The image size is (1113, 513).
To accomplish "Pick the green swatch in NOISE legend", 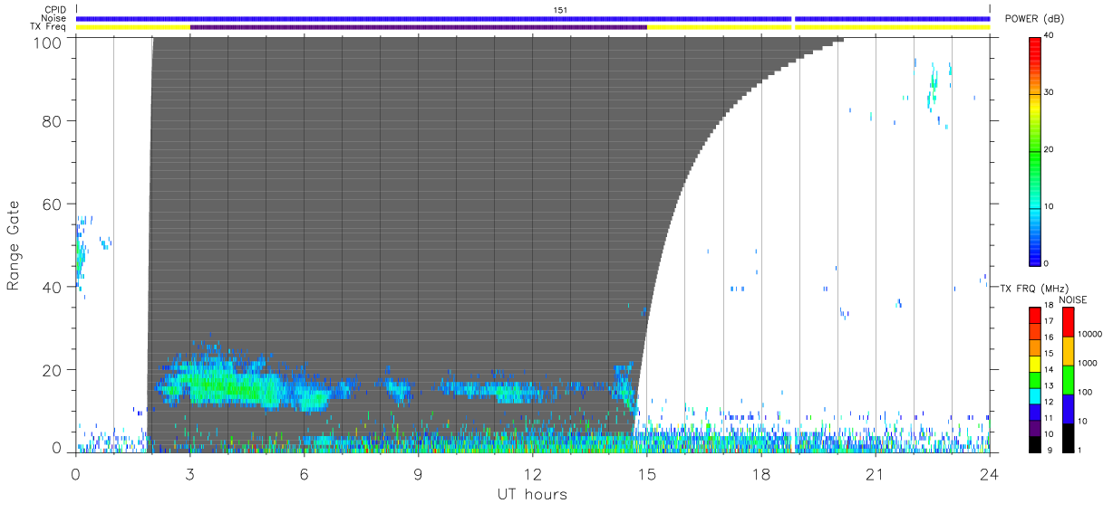I will (x=1068, y=379).
